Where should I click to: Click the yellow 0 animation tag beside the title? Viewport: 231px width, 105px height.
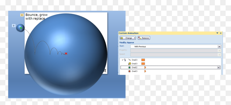[22, 15]
